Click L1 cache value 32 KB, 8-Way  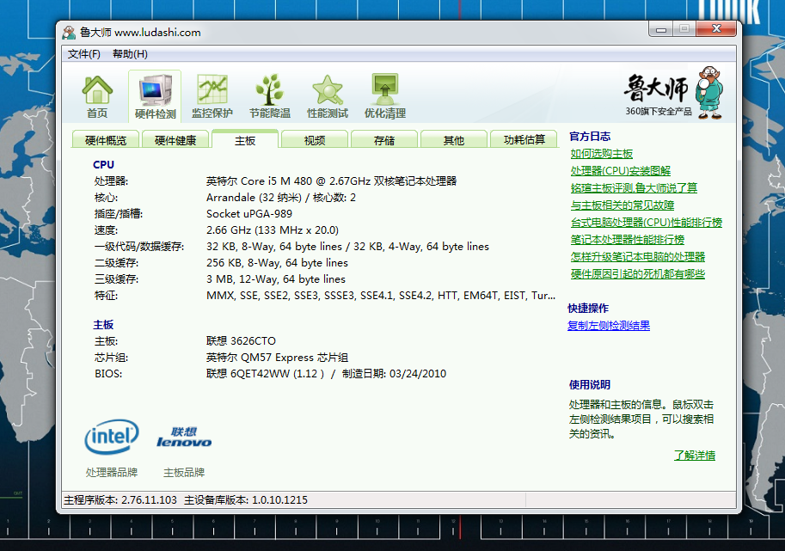point(347,247)
